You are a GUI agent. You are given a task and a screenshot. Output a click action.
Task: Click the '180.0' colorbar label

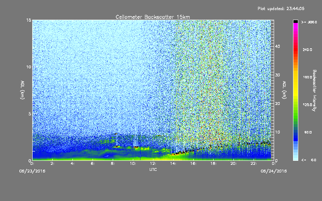tap(308, 77)
